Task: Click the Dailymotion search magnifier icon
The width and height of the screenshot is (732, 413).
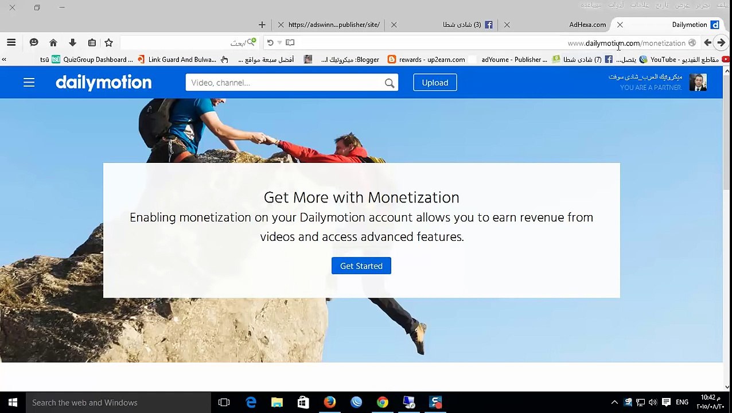Action: pos(390,83)
